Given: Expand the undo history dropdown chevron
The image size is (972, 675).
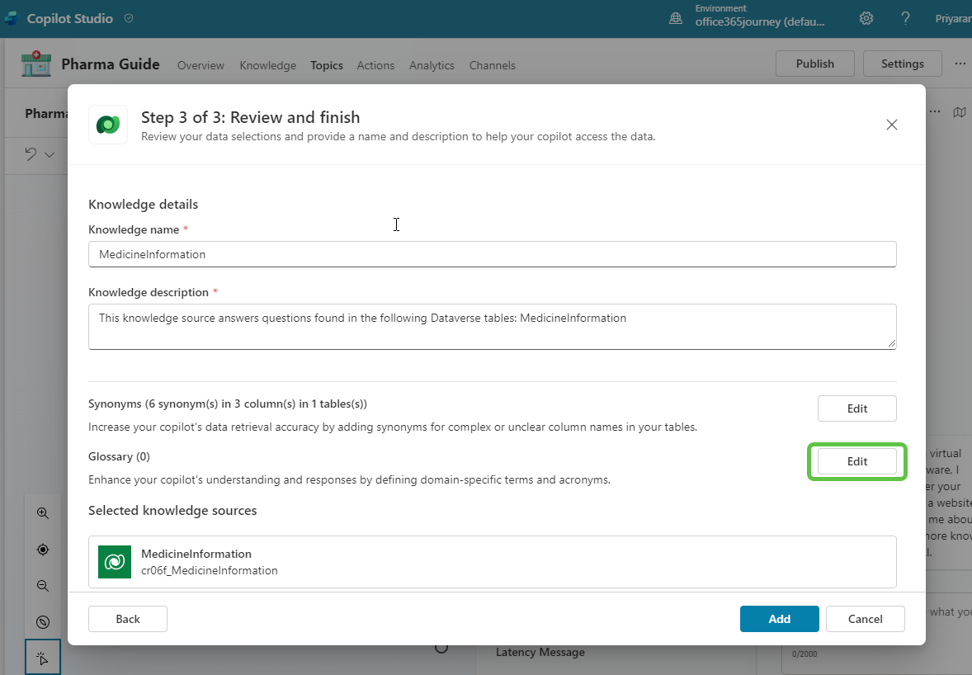Looking at the screenshot, I should click(x=50, y=154).
